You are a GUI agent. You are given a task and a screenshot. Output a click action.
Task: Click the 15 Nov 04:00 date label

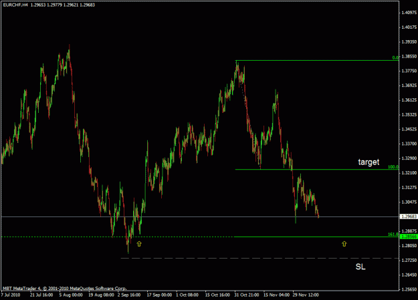coord(276,295)
